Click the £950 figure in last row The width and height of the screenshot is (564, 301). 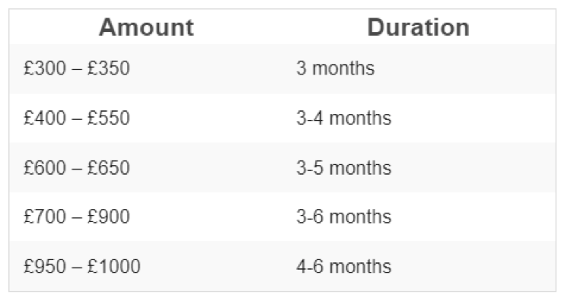(x=45, y=266)
